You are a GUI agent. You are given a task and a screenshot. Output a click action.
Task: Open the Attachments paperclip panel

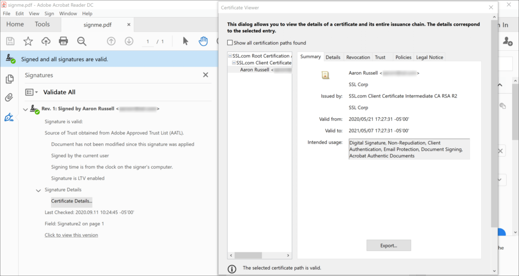[9, 98]
